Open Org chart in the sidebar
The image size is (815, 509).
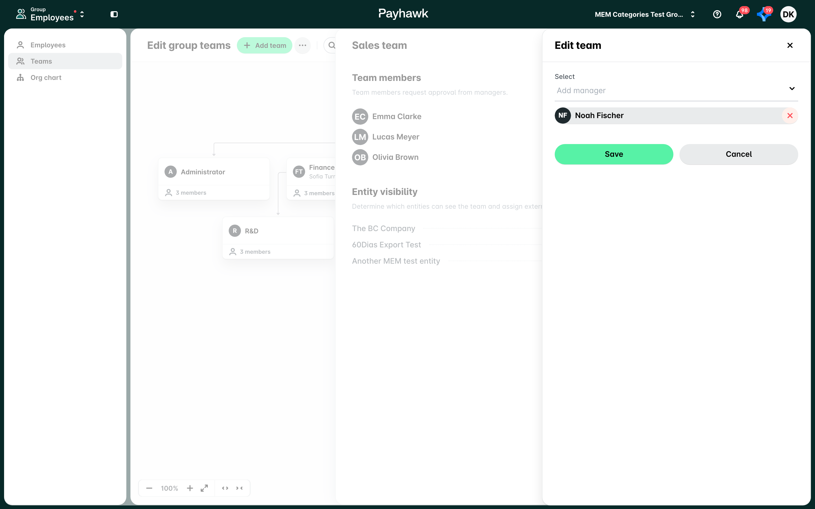click(x=65, y=77)
